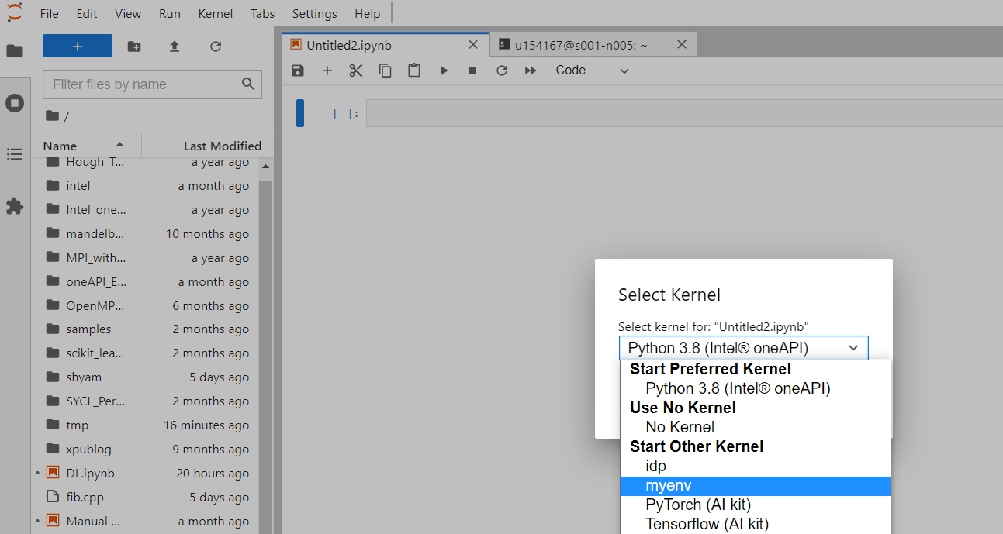Create a new folder via folder-plus icon
The height and width of the screenshot is (534, 1003).
[x=134, y=47]
